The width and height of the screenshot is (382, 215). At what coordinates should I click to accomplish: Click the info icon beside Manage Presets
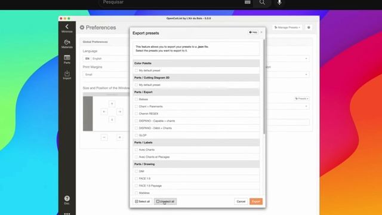pyautogui.click(x=309, y=27)
